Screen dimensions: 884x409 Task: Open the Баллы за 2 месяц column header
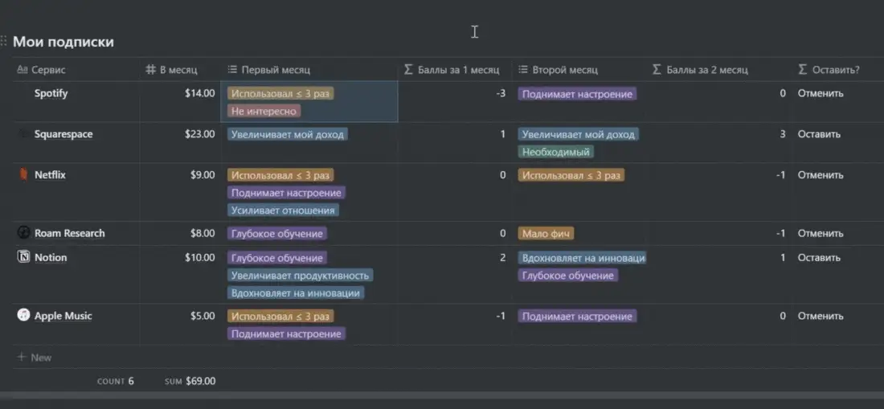700,70
